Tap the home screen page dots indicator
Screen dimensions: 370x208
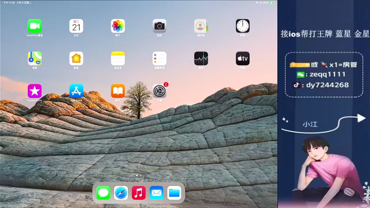138,176
